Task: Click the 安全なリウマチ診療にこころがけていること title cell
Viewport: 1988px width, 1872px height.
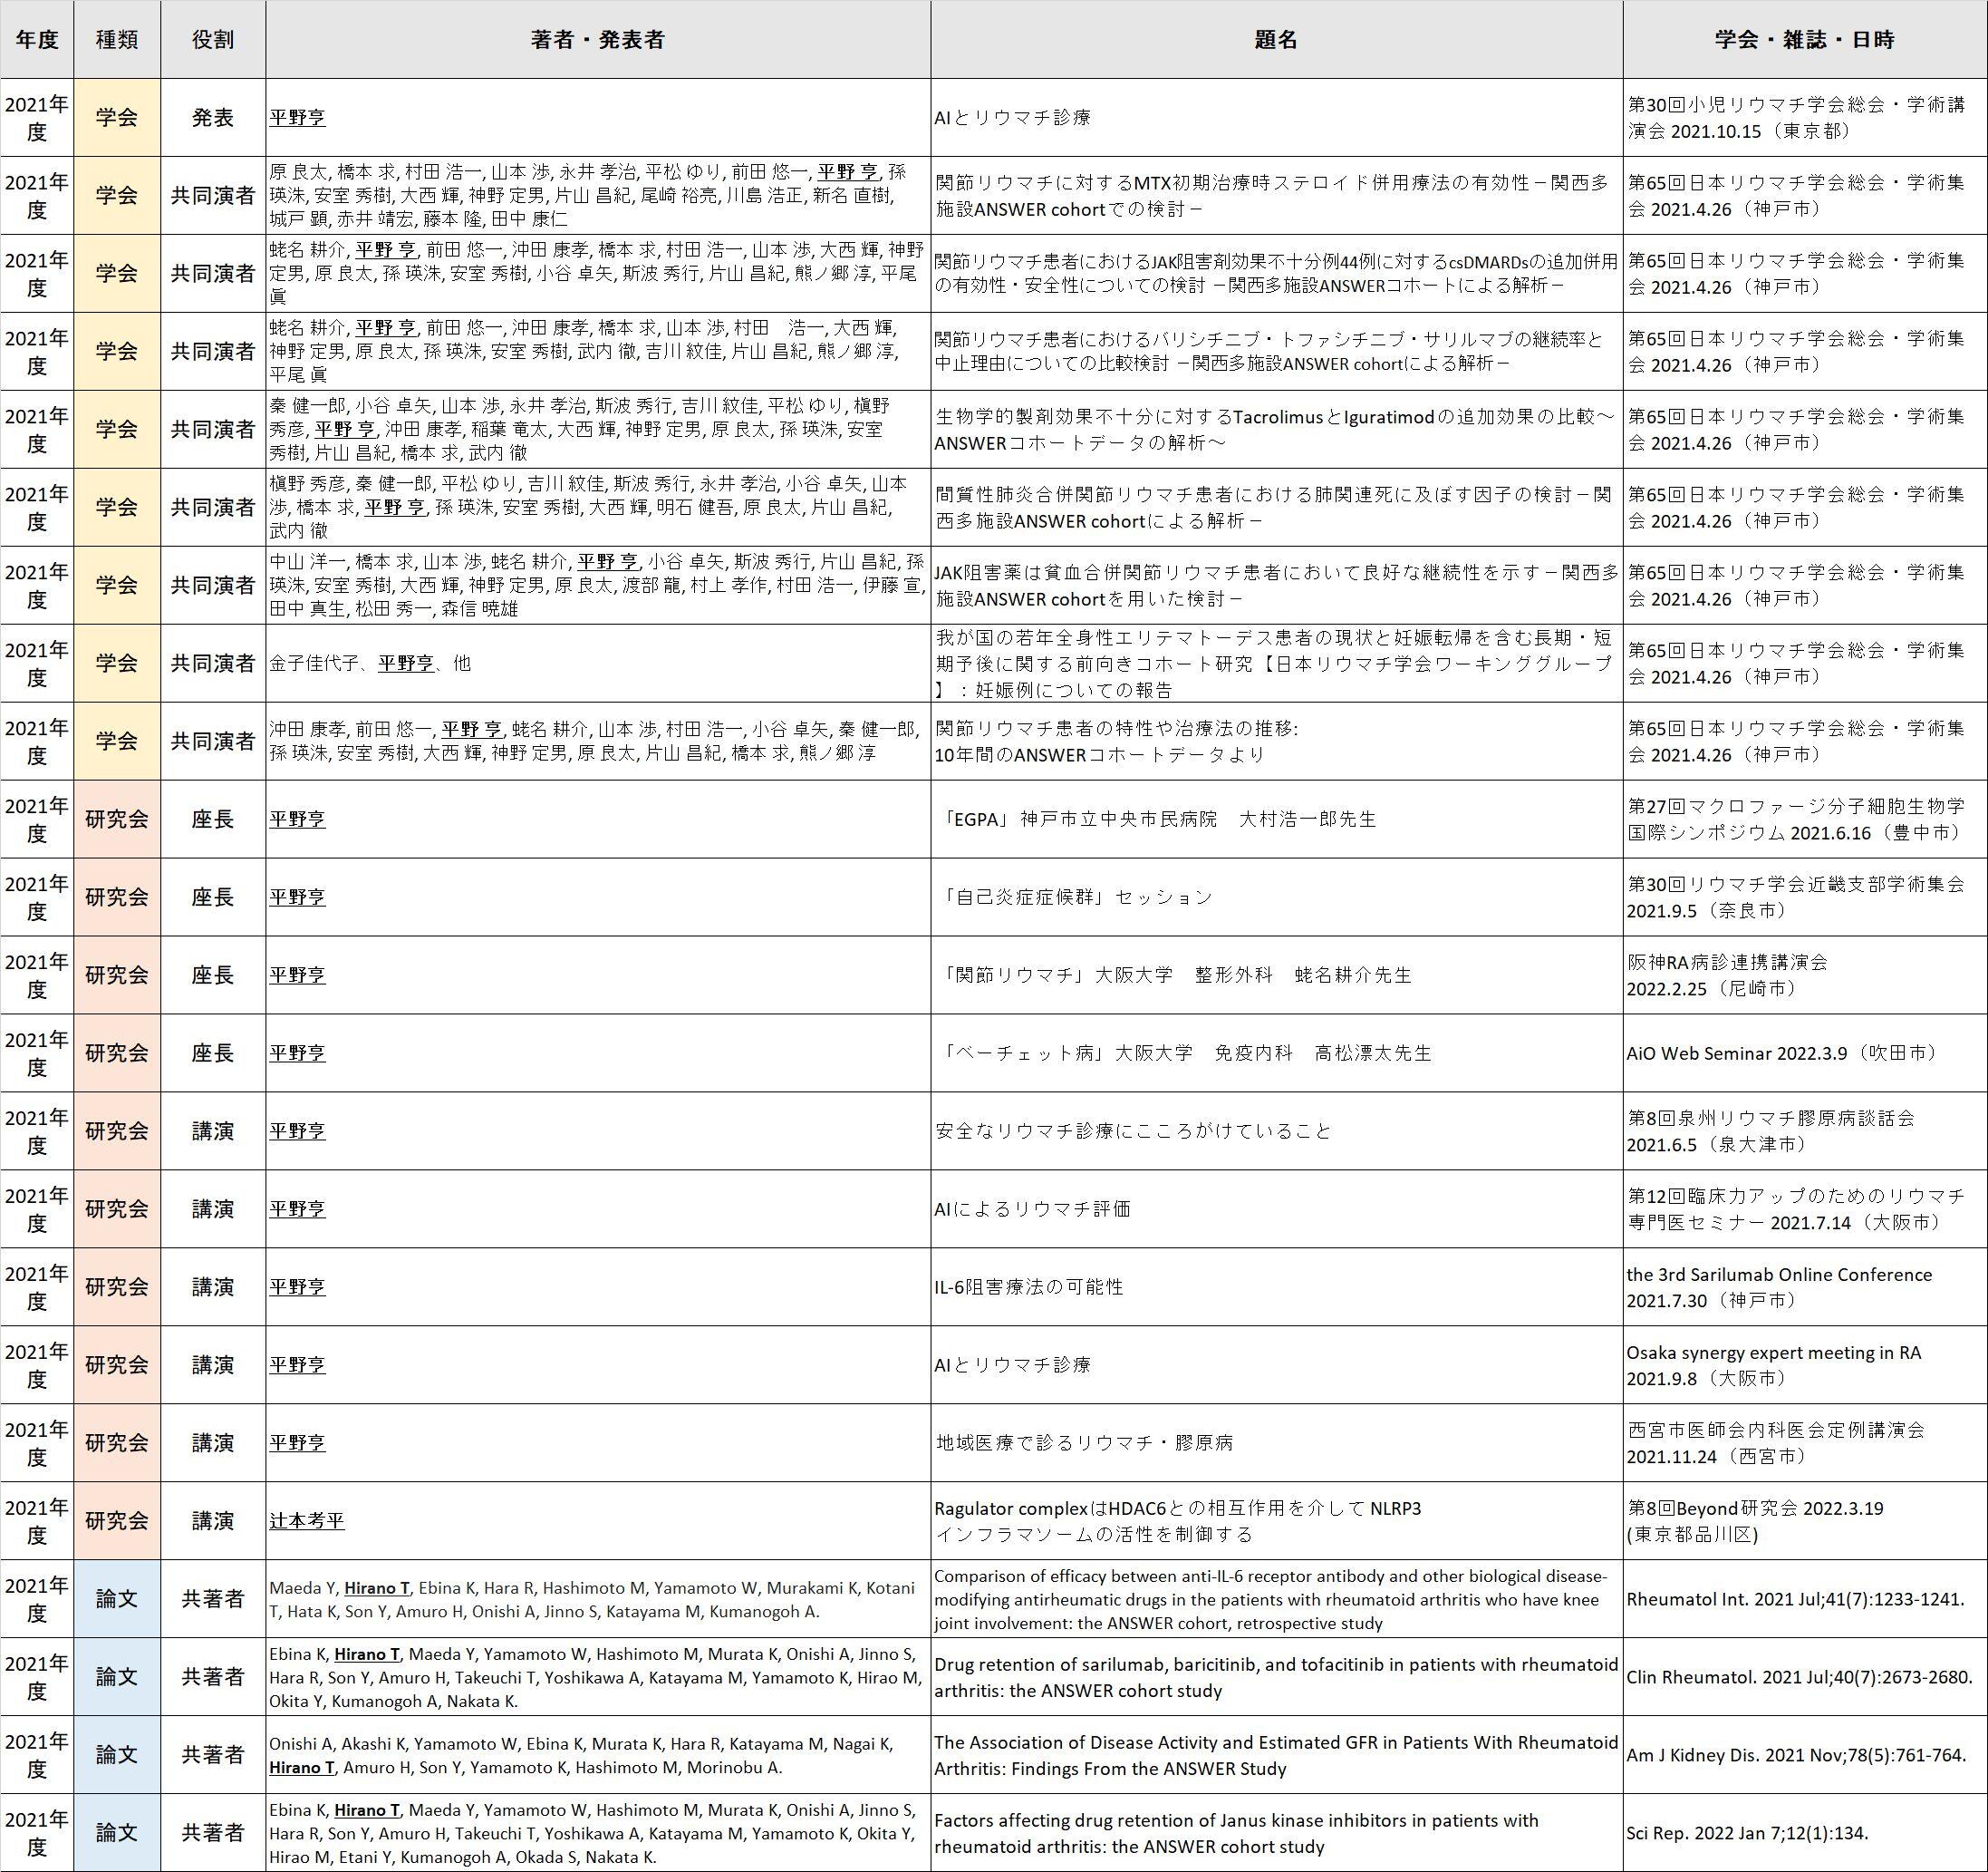Action: (1276, 1131)
